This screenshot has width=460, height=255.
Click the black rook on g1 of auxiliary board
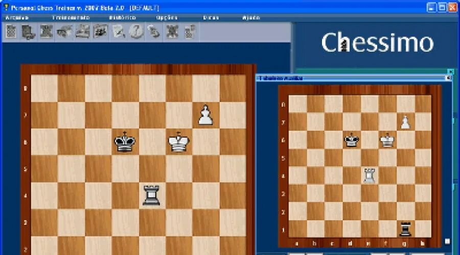[x=405, y=228]
